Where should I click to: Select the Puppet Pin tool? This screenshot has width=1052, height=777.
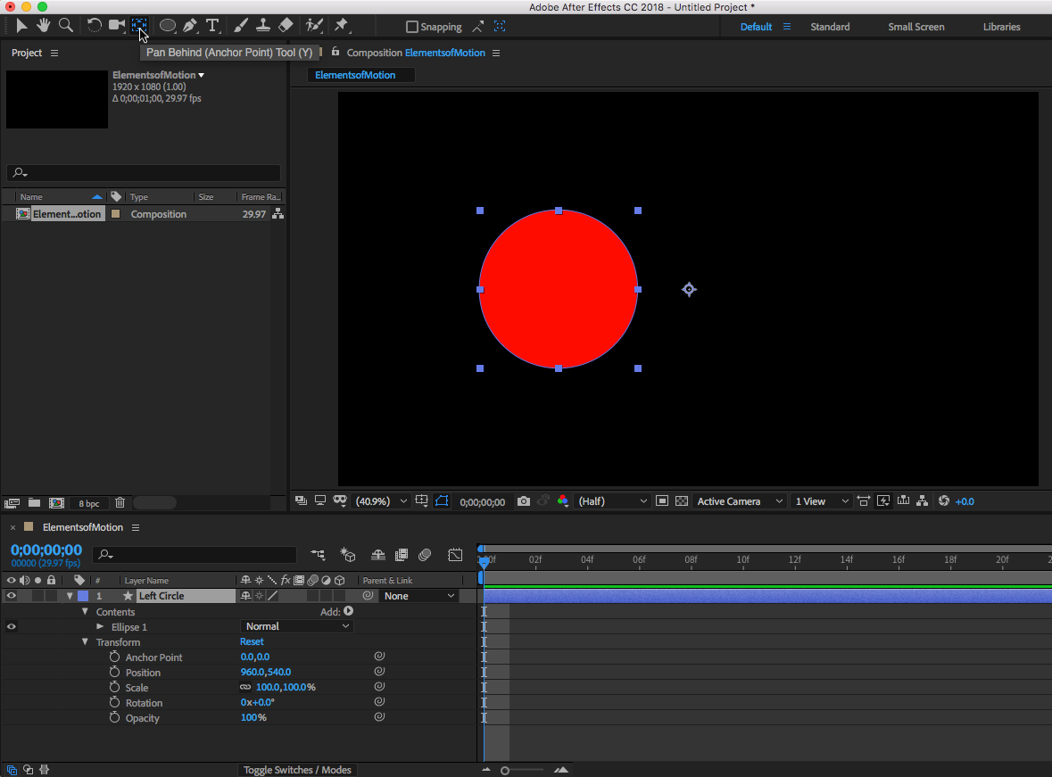point(342,26)
